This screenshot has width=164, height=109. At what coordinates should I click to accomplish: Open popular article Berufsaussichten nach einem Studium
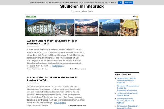(128, 88)
